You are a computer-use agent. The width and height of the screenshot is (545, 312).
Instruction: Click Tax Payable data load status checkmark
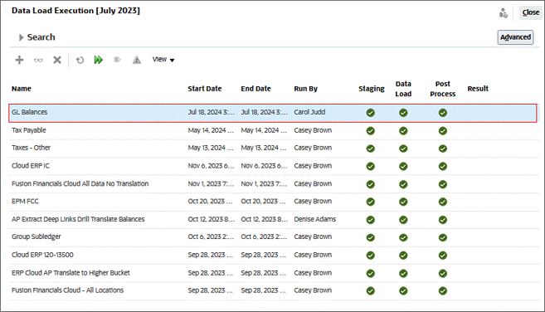(x=403, y=131)
